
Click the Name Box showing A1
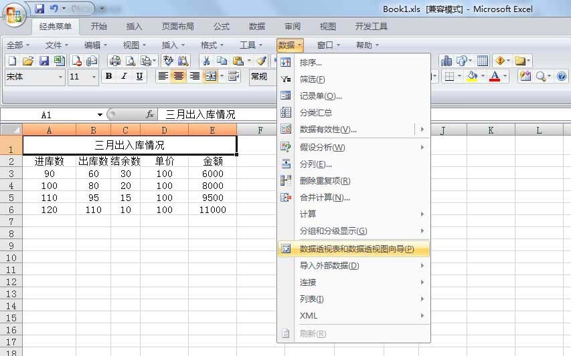coord(48,115)
